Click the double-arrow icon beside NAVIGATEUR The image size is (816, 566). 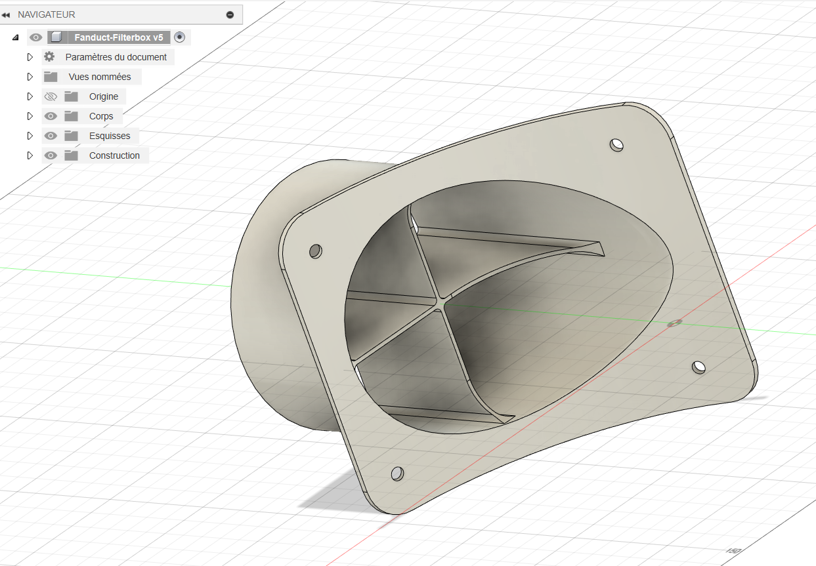(x=6, y=14)
